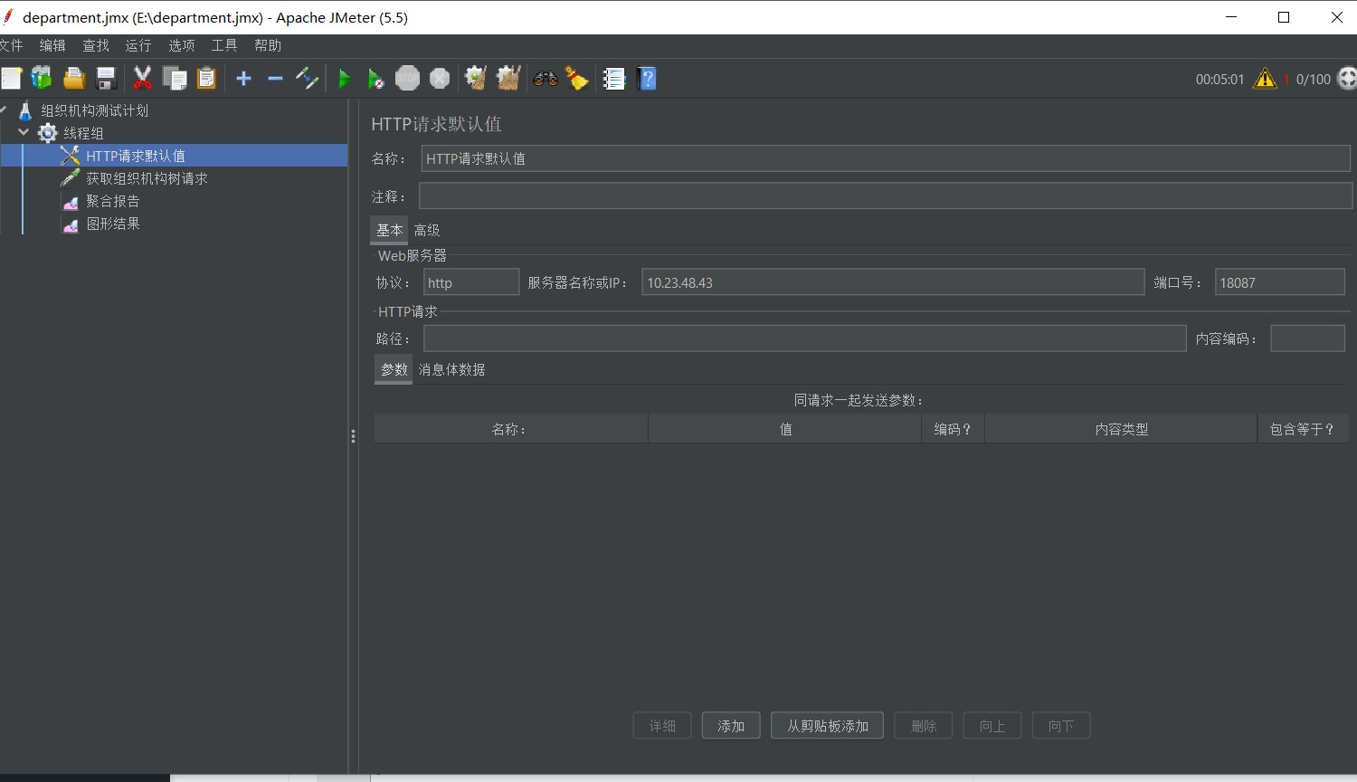Screen dimensions: 1357x782
Task: Open the 帮助 menu
Action: (268, 45)
